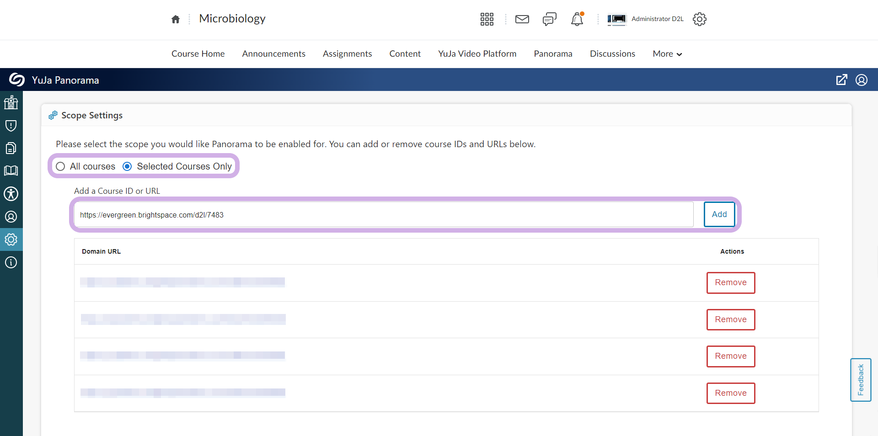Open the chat messages icon
878x436 pixels.
click(549, 19)
